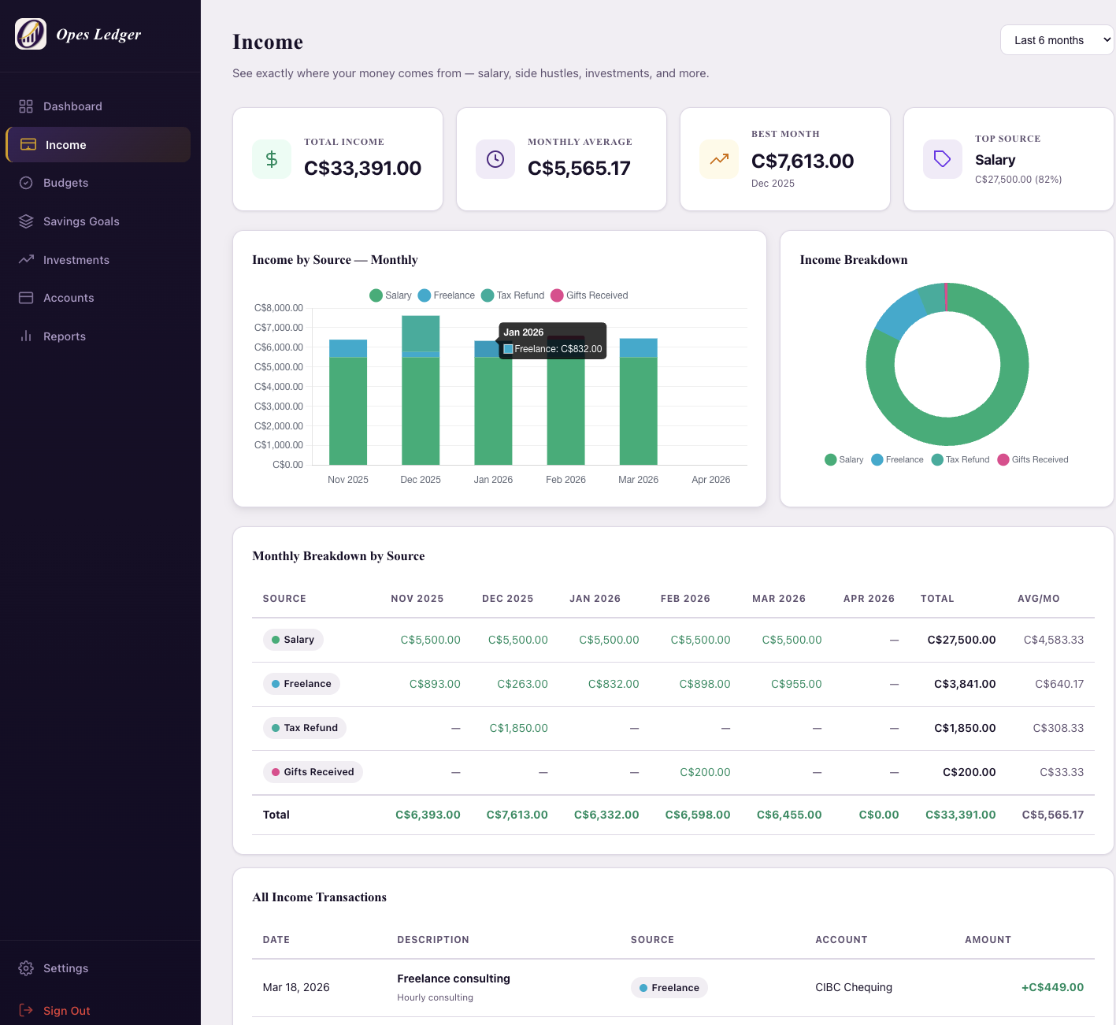Screen dimensions: 1116x1025
Task: Select the Investments trend icon
Action: point(26,259)
